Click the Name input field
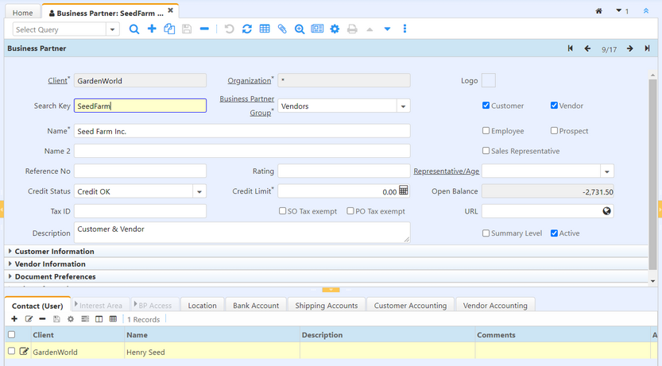 (242, 131)
